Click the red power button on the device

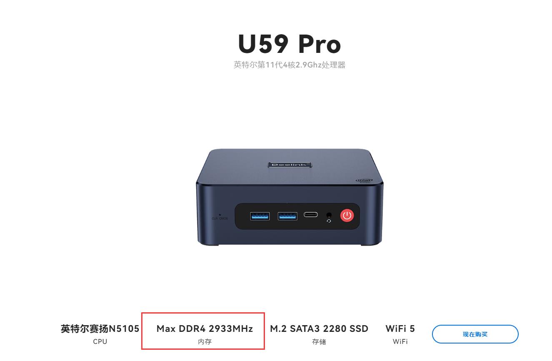(347, 215)
